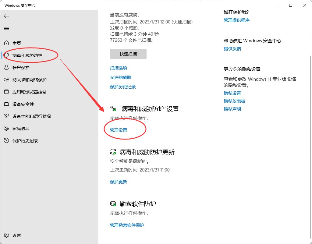Open the 隐私仪表板 link
Viewport: 312px width, 244px height.
(x=235, y=101)
